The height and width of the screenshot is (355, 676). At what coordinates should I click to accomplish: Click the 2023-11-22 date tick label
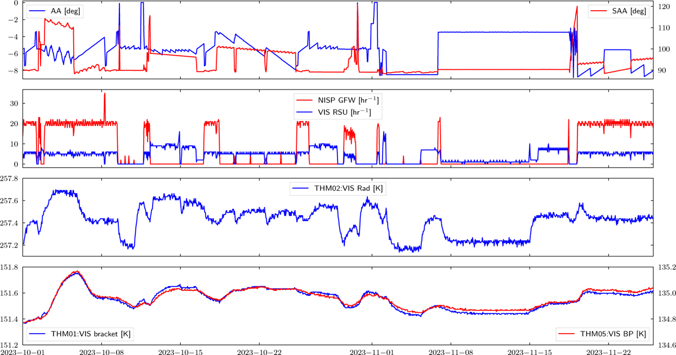tap(608, 350)
